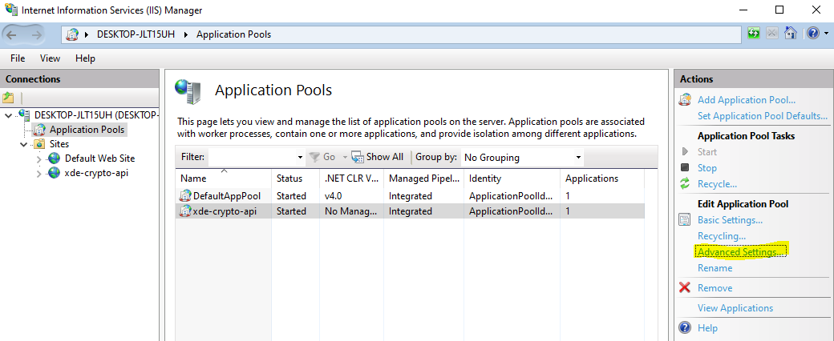Click the green Recycle arrows icon
Viewport: 834px width, 341px height.
(685, 184)
